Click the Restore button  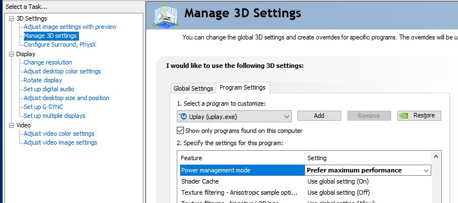tap(419, 116)
